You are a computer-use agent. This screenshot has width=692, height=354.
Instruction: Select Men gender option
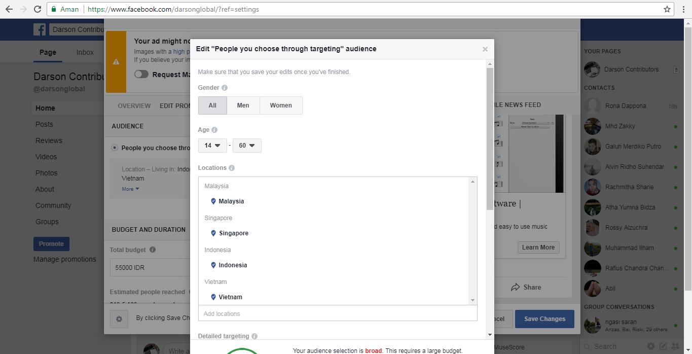point(243,105)
